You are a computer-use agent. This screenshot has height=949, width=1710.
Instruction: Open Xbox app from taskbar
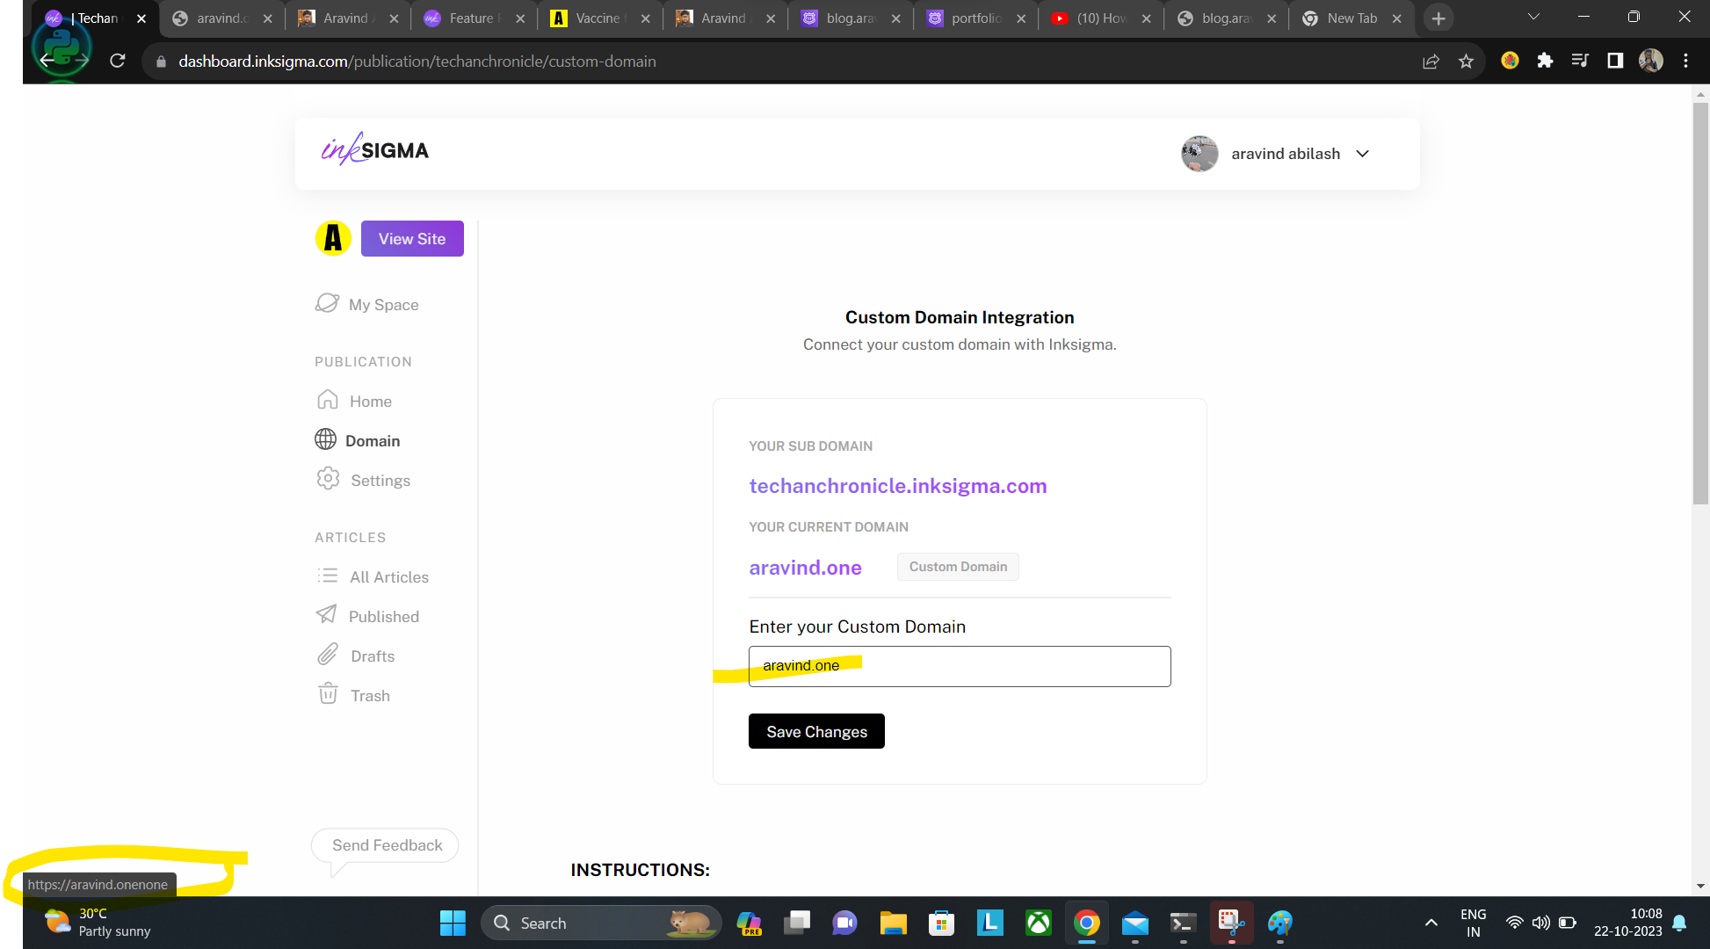pyautogui.click(x=1039, y=923)
